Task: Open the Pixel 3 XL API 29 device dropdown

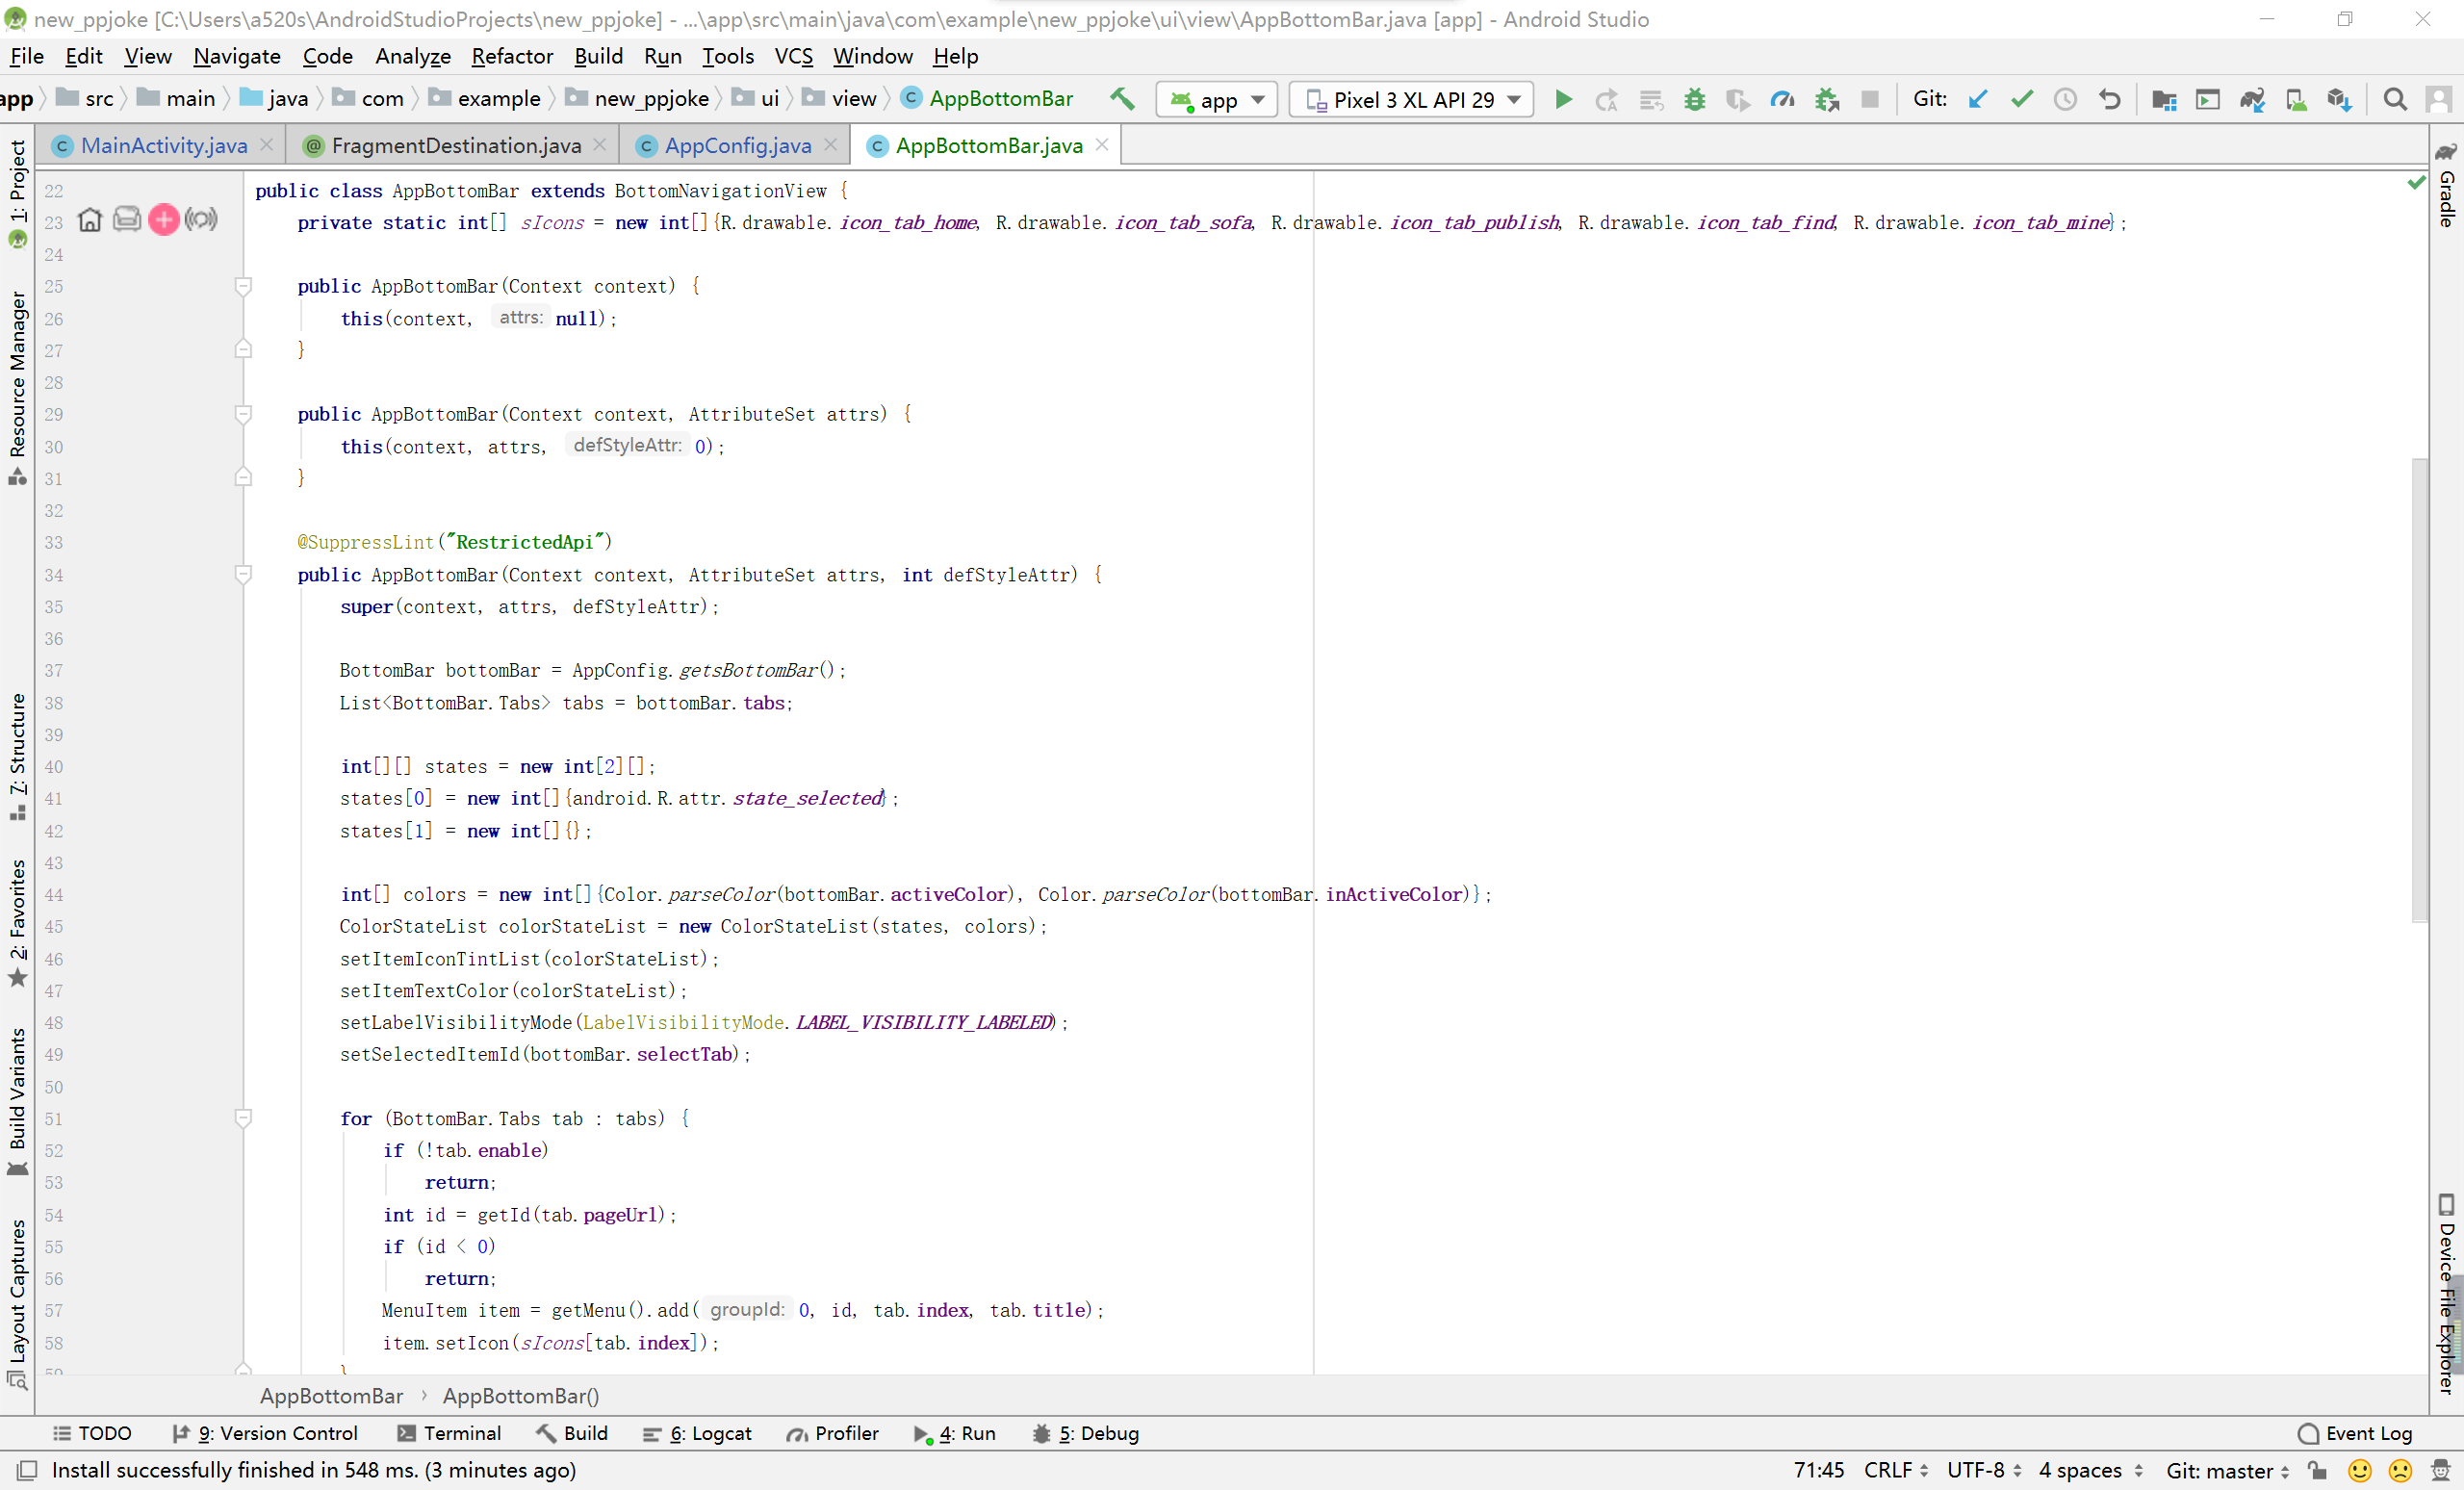Action: 1410,99
